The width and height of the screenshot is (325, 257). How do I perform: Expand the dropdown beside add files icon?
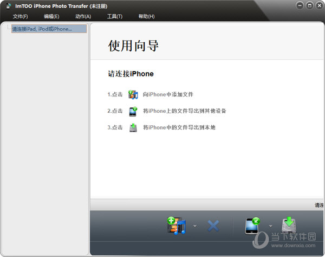tap(195, 226)
